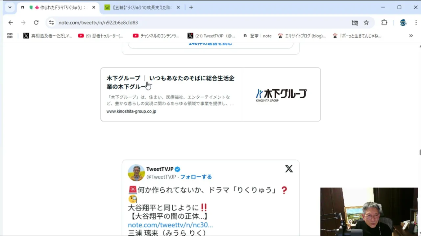Open the note.com/tweettv/n/nc30... tweet link

tap(170, 225)
